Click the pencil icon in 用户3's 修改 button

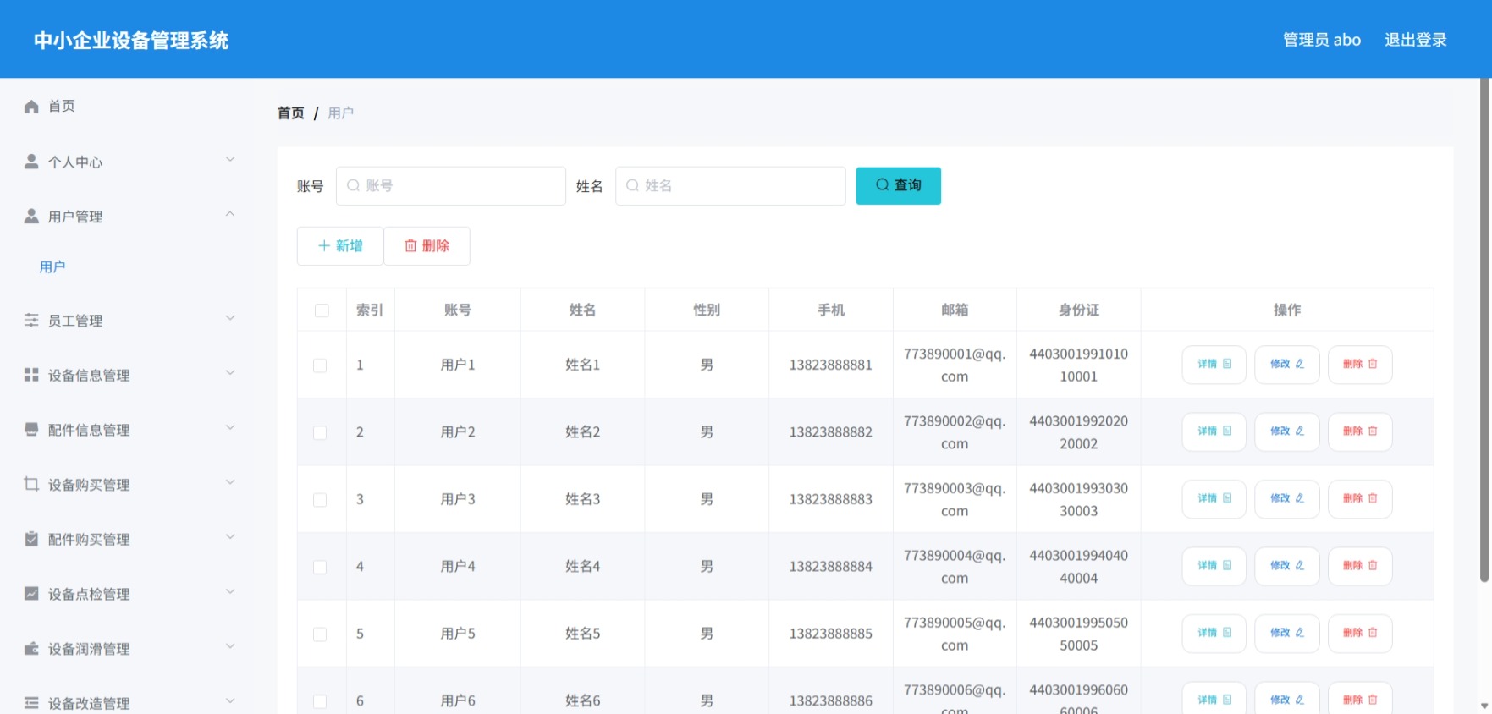(1300, 498)
